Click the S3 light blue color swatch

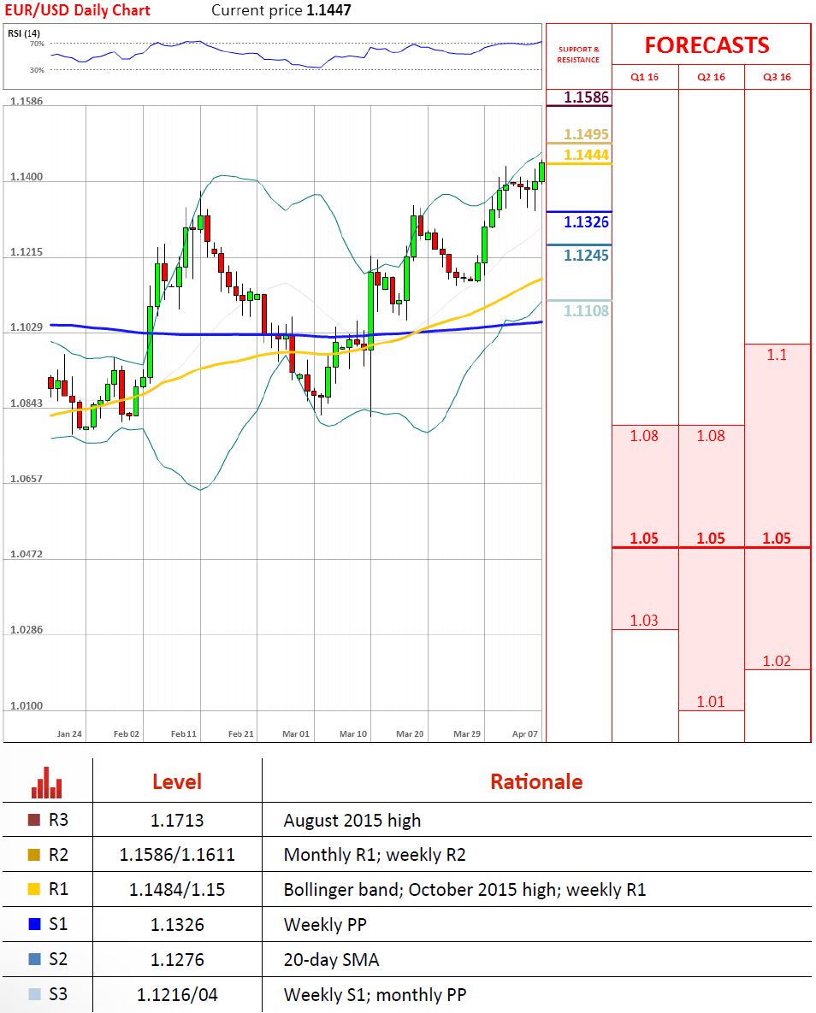tap(34, 994)
